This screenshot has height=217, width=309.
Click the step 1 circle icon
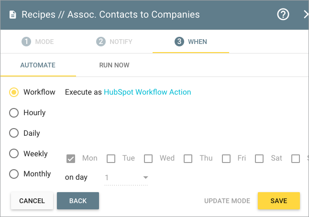(26, 42)
